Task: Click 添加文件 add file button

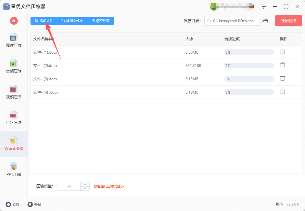Action: (44, 21)
